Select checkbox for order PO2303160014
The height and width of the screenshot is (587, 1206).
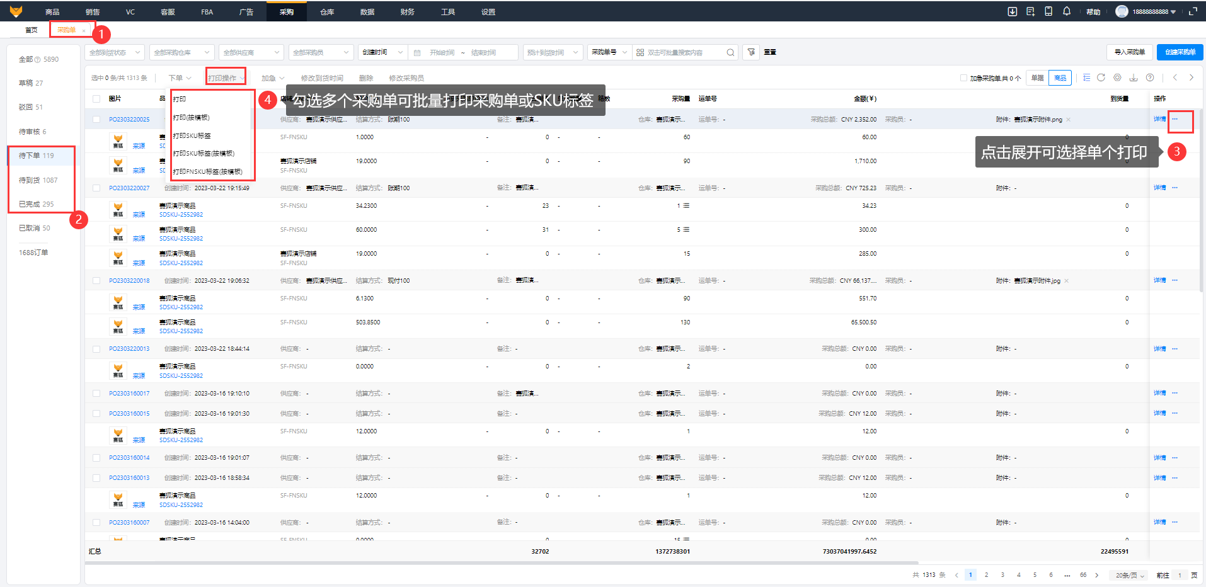pos(96,458)
